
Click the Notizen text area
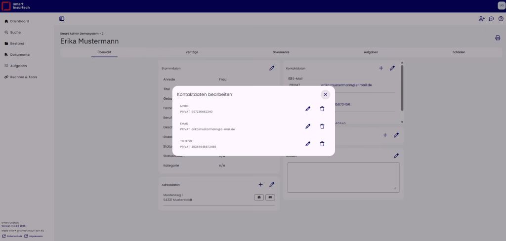(x=343, y=177)
